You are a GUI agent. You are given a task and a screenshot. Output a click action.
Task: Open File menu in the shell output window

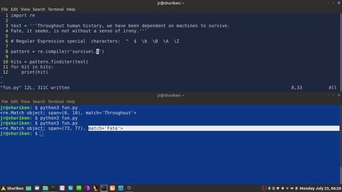point(5,102)
